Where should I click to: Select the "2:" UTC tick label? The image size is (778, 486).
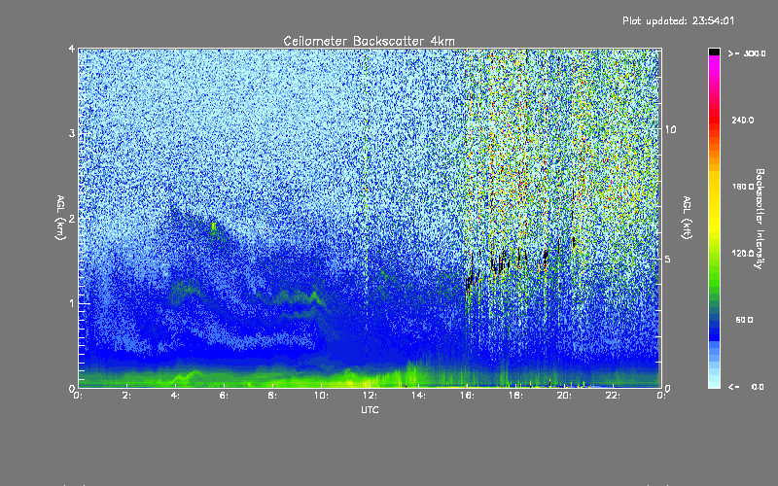coord(127,396)
